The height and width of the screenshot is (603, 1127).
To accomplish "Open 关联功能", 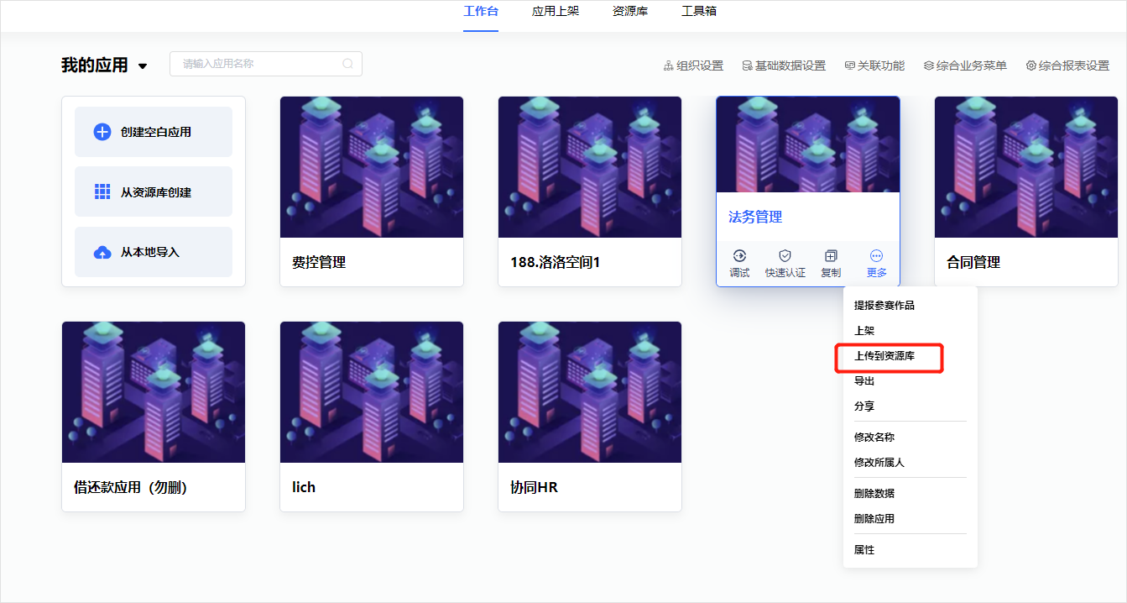I will pyautogui.click(x=874, y=66).
